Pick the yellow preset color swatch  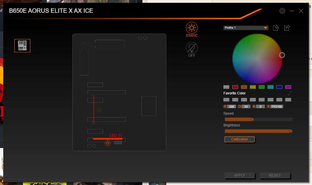click(x=253, y=87)
